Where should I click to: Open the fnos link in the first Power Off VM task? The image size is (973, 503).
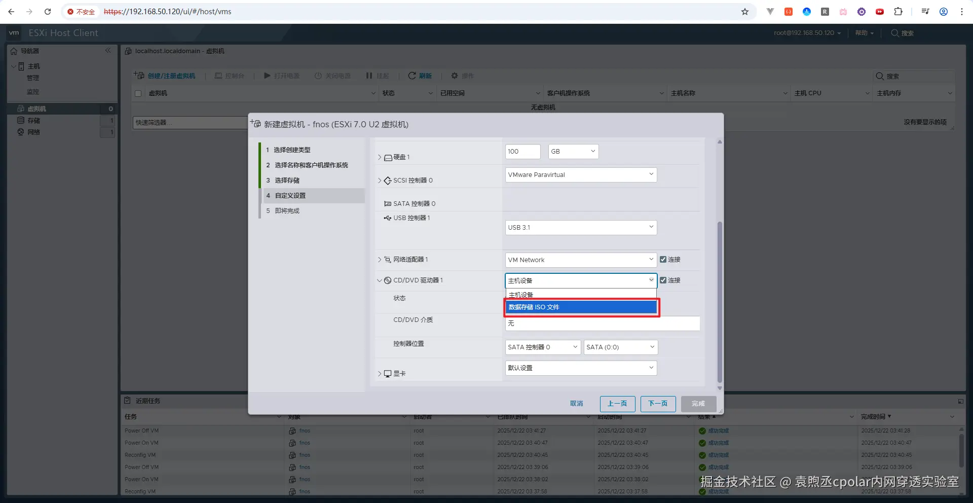click(305, 431)
